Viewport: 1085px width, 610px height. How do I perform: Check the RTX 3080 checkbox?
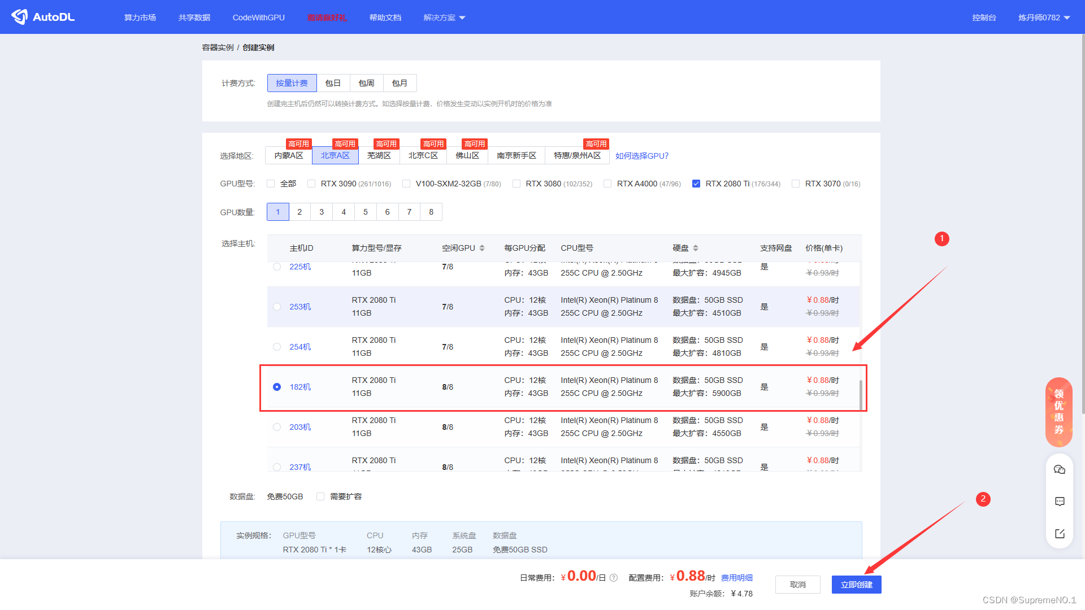(x=517, y=184)
